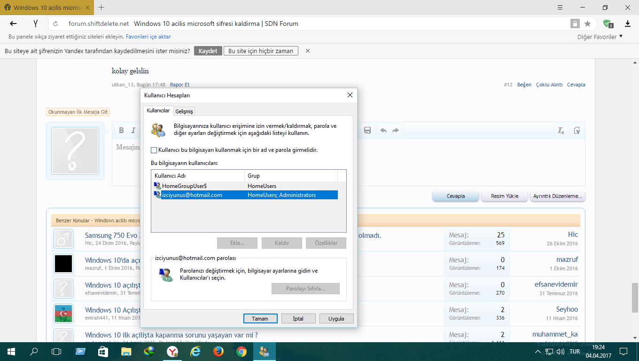Toggle italic formatting in reply editor

click(x=133, y=130)
